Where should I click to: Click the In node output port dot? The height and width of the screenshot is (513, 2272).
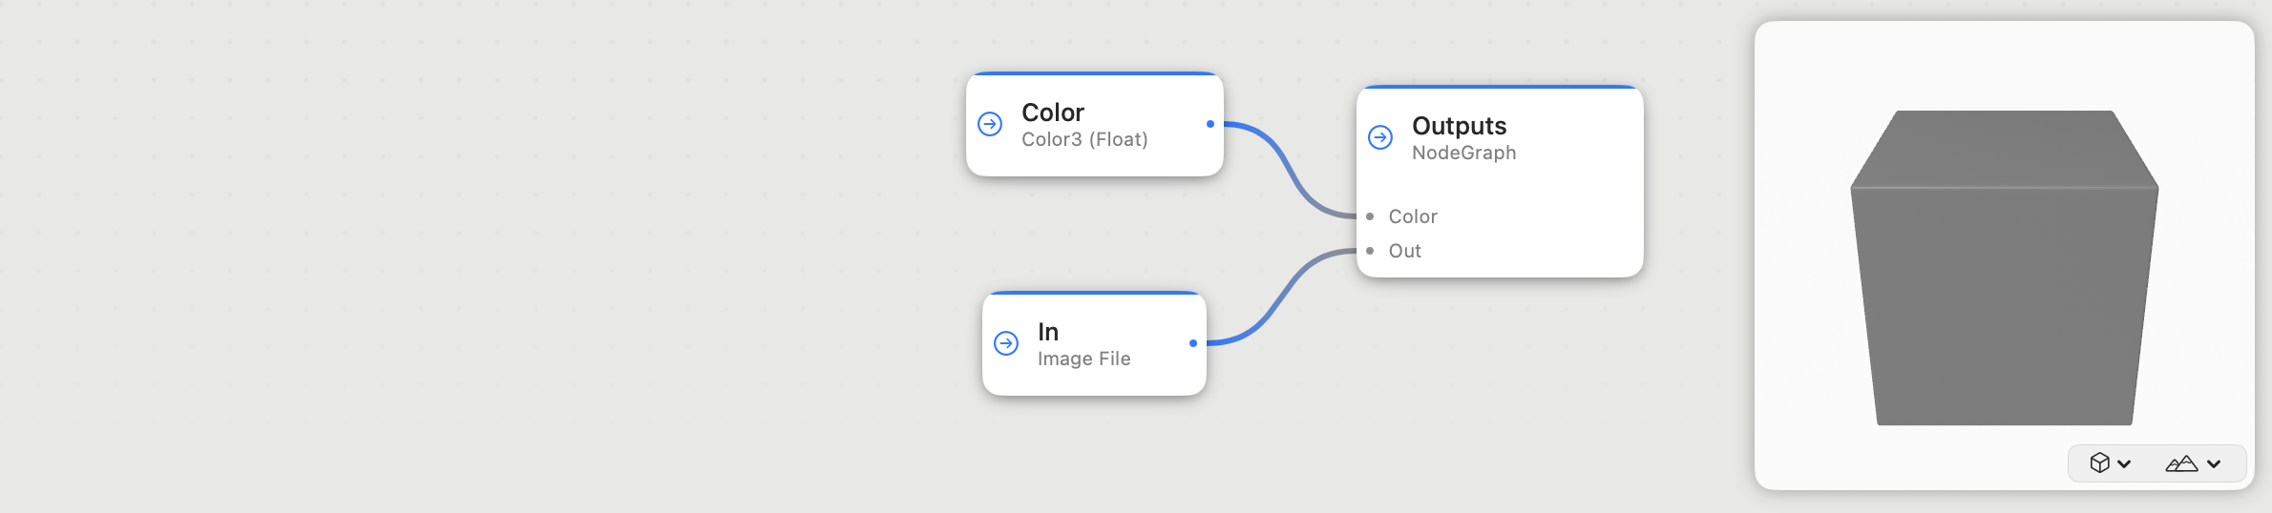point(1193,343)
